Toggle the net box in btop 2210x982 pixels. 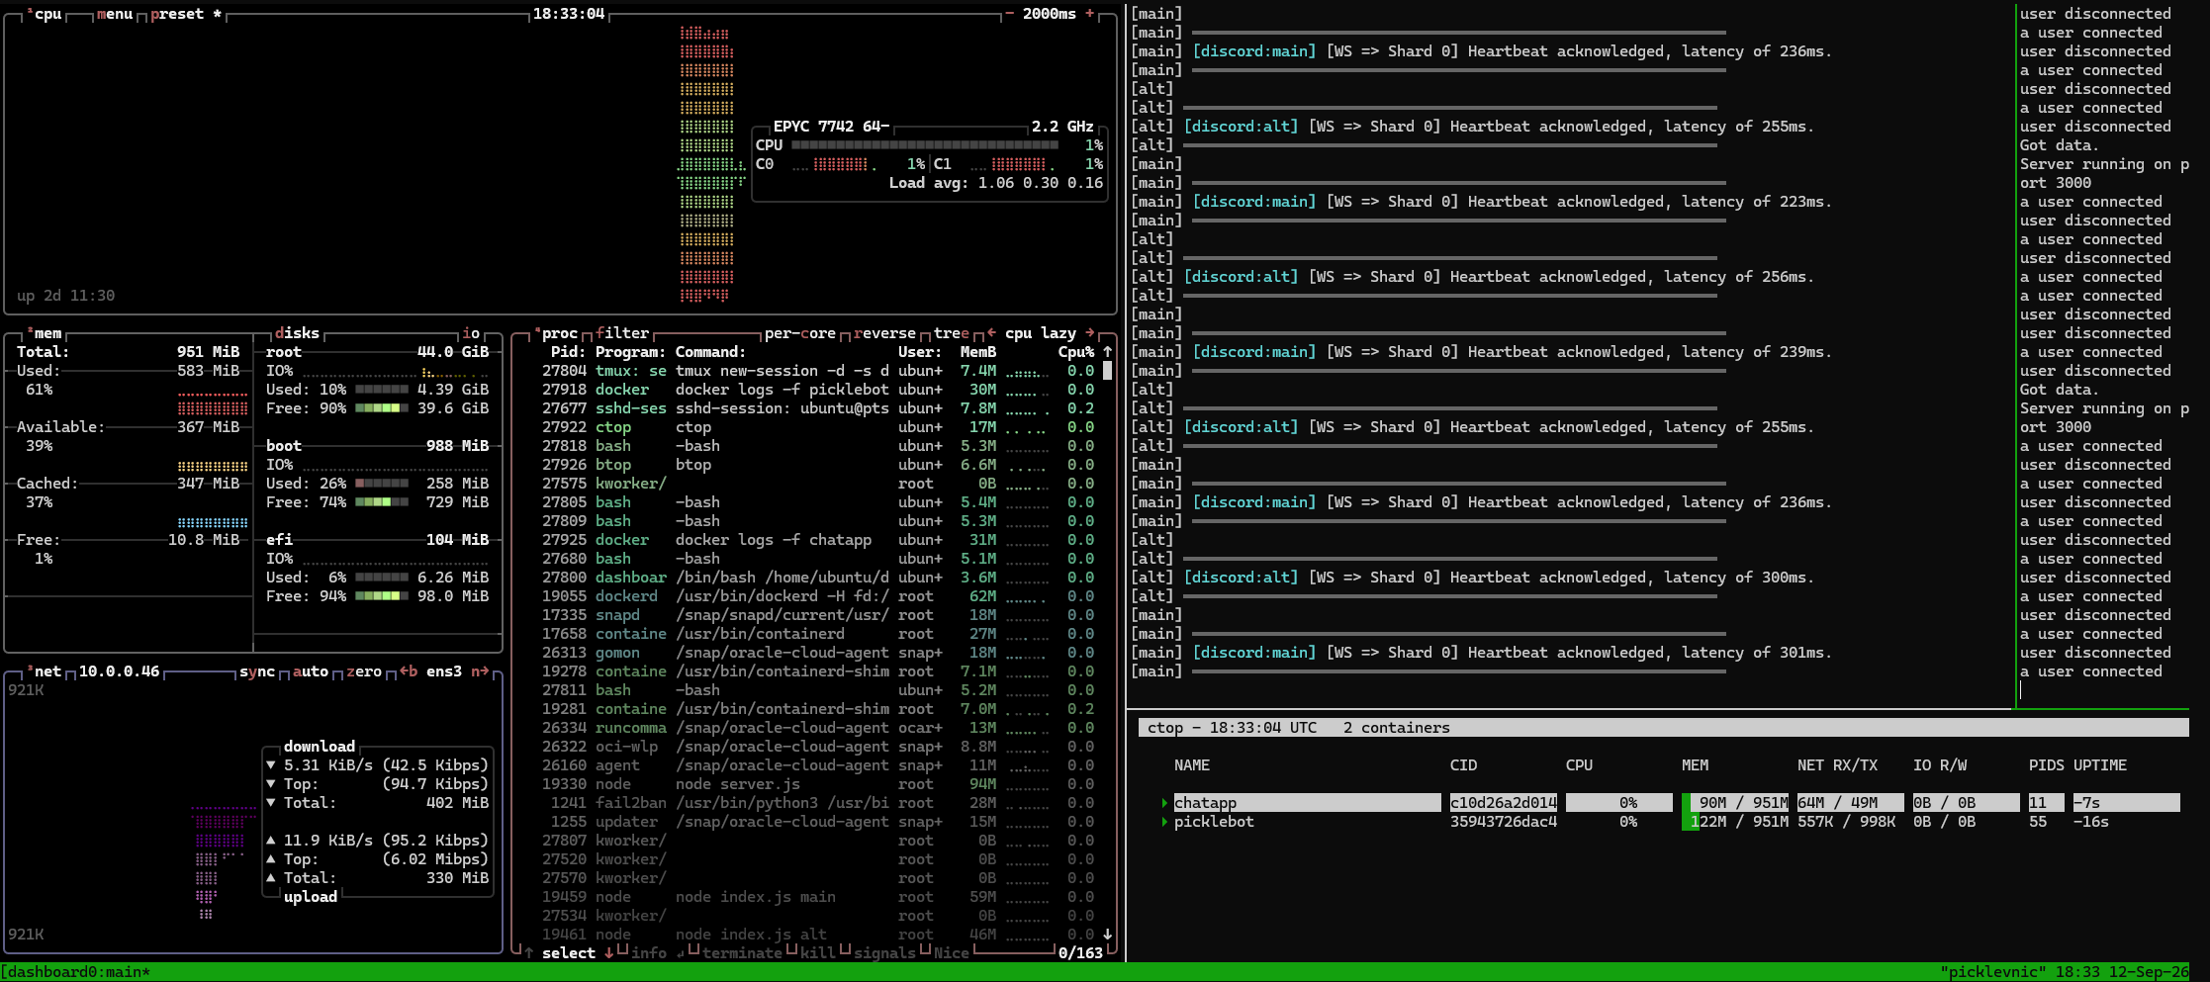(x=45, y=671)
